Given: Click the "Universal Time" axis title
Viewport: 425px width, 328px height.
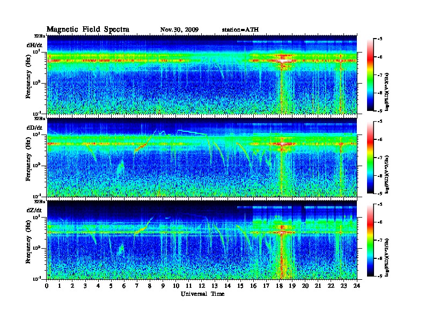Looking at the screenshot, I should point(202,294).
